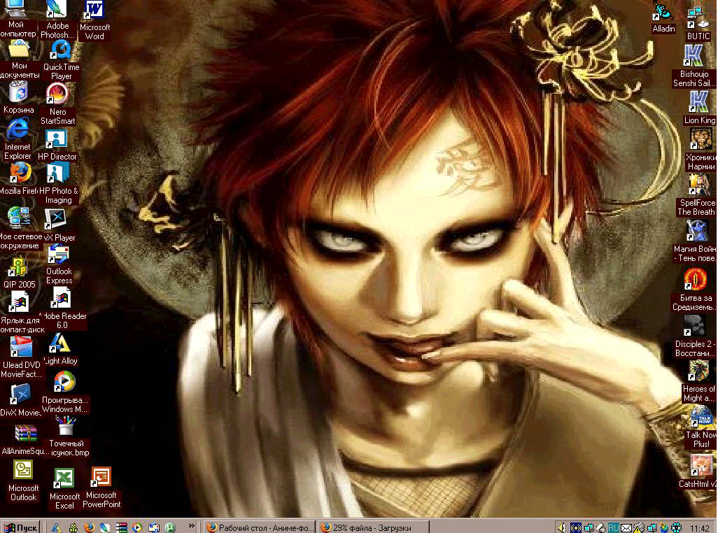Expand the quick launch overflow chevron
The height and width of the screenshot is (533, 718).
(x=192, y=526)
